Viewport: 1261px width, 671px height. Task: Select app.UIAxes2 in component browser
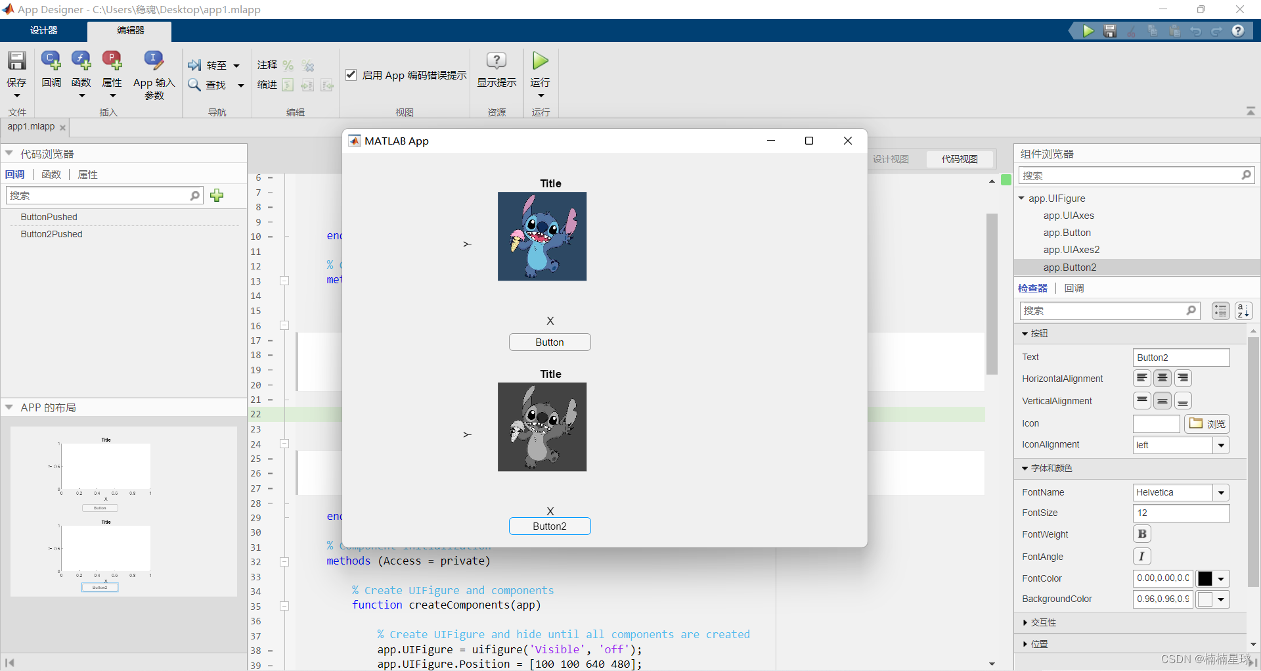1071,250
